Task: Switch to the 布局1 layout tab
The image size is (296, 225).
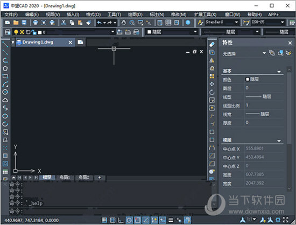Action: point(65,177)
